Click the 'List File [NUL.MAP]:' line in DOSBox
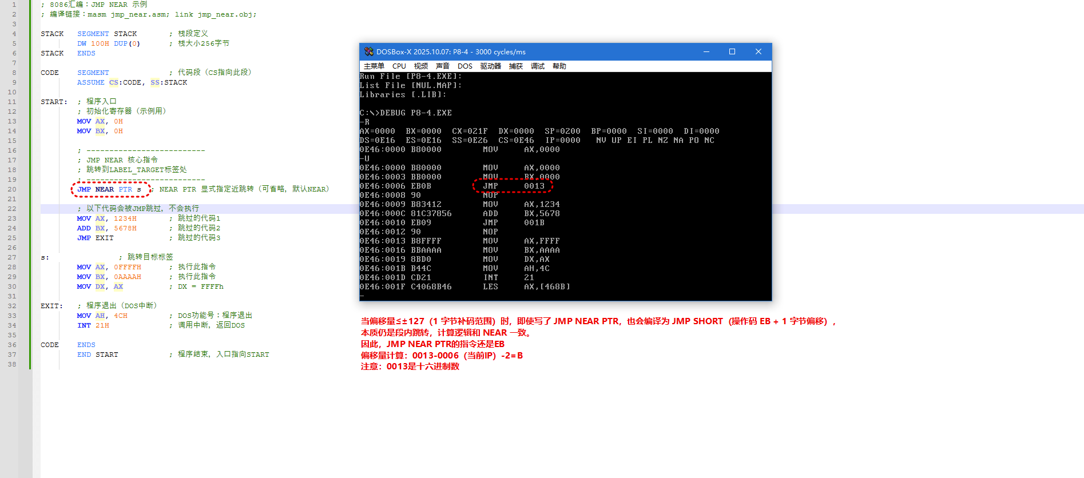 411,86
